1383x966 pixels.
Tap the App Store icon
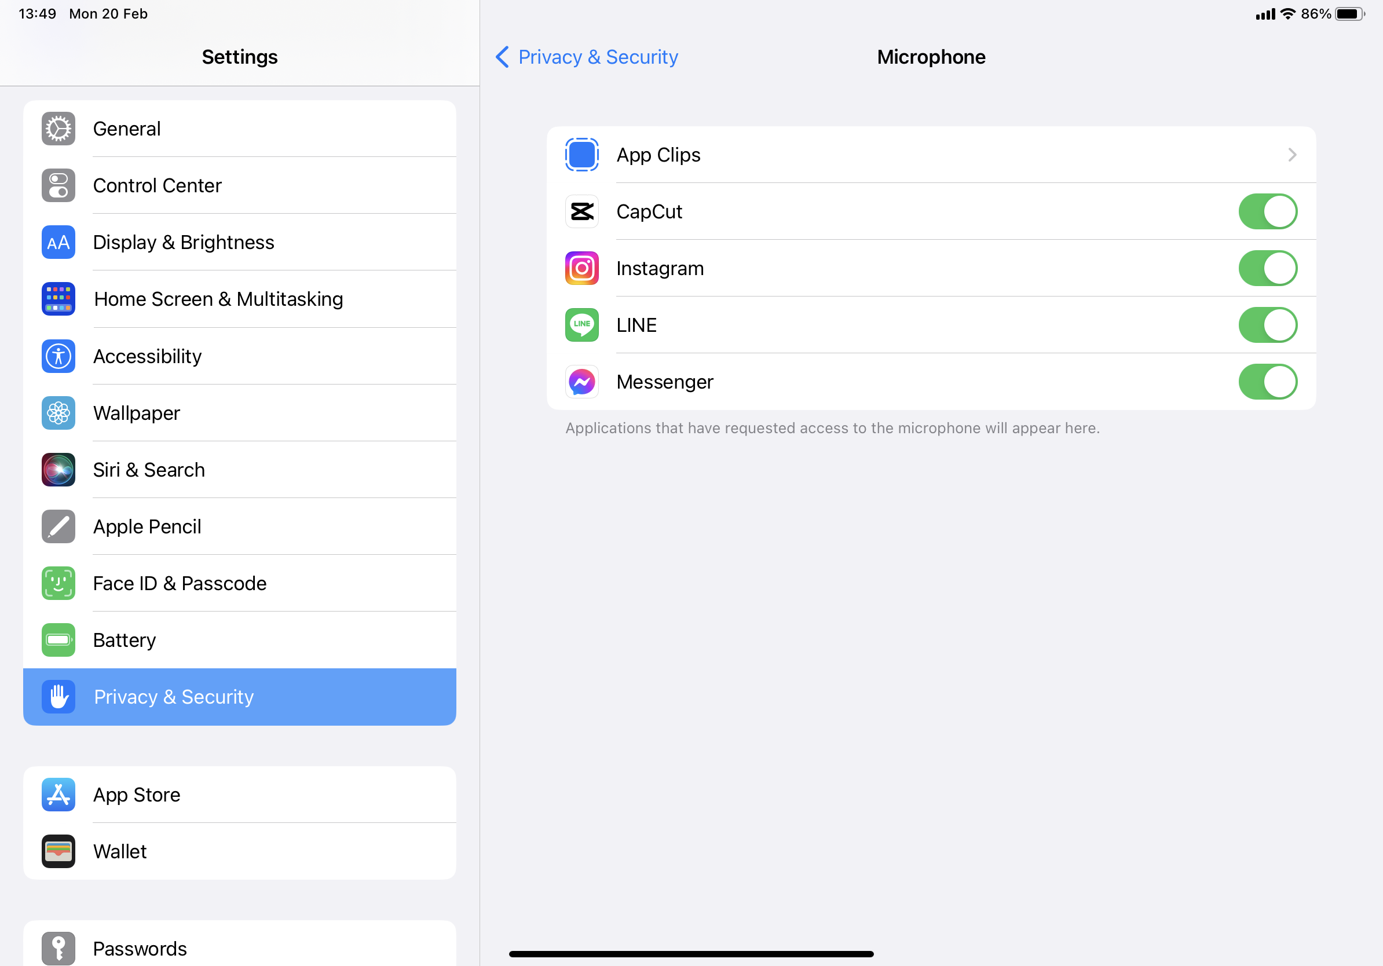pos(58,795)
